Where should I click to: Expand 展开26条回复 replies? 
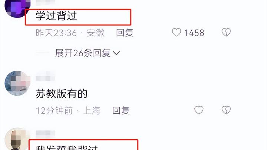pos(88,53)
